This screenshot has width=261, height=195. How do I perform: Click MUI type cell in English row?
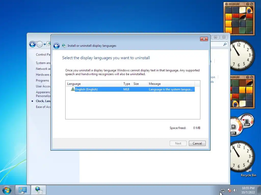126,89
